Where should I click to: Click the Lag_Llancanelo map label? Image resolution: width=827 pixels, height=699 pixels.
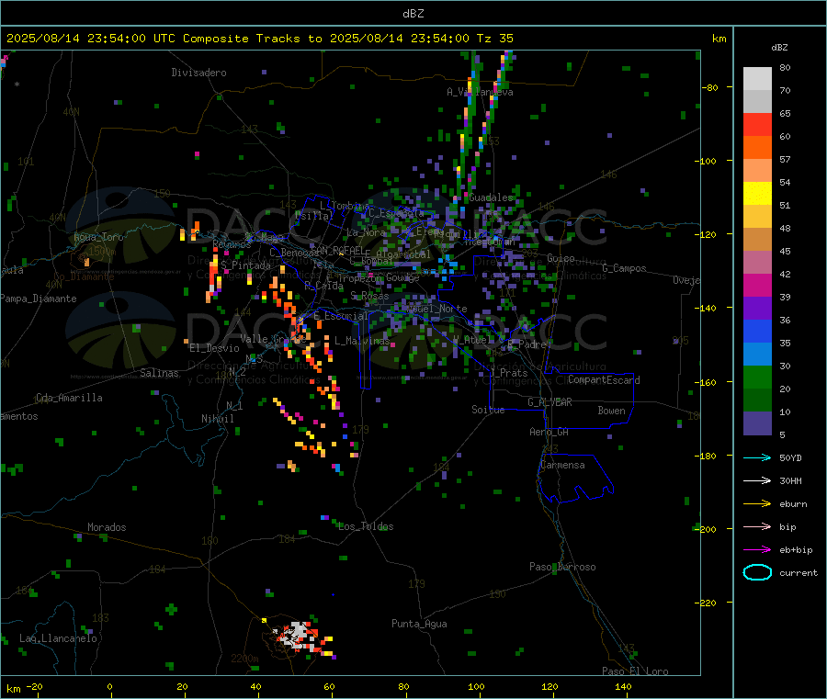click(58, 638)
